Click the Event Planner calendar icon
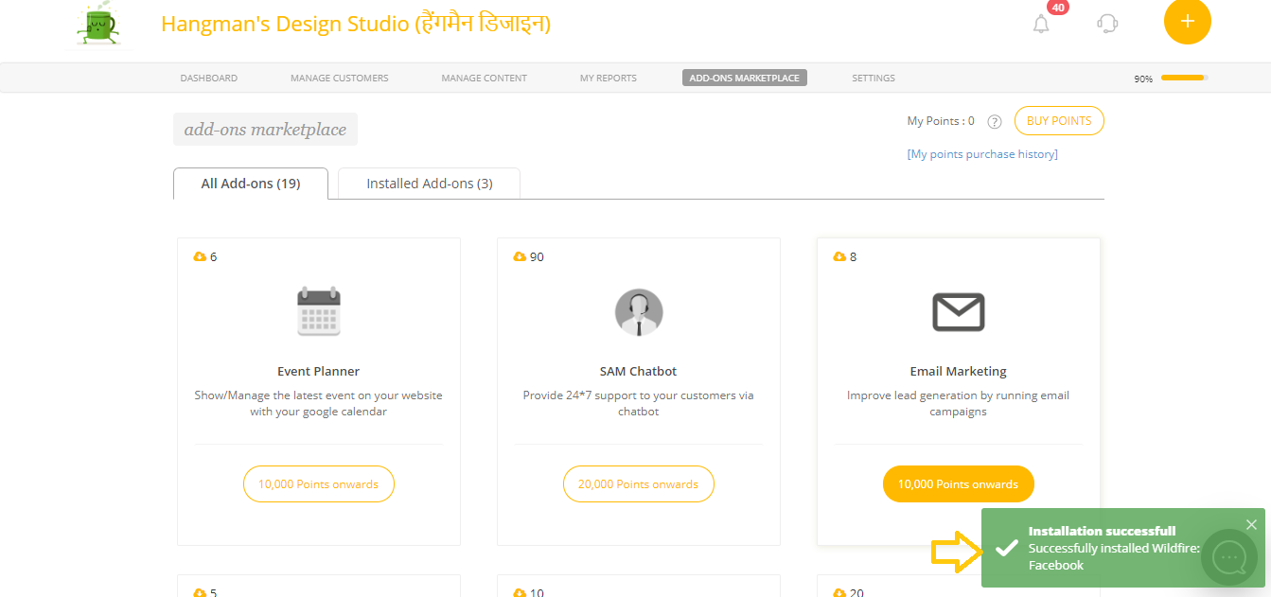 pos(319,311)
